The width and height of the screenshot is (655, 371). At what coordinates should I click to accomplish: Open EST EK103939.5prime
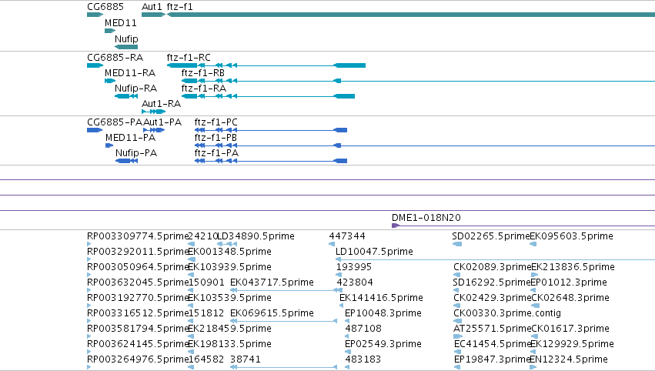click(230, 267)
